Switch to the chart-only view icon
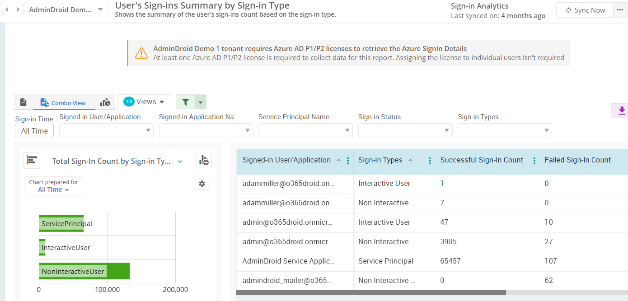The width and height of the screenshot is (628, 301). point(105,102)
